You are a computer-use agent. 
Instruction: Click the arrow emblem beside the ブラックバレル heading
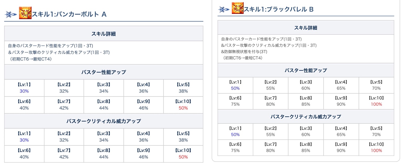(x=223, y=10)
